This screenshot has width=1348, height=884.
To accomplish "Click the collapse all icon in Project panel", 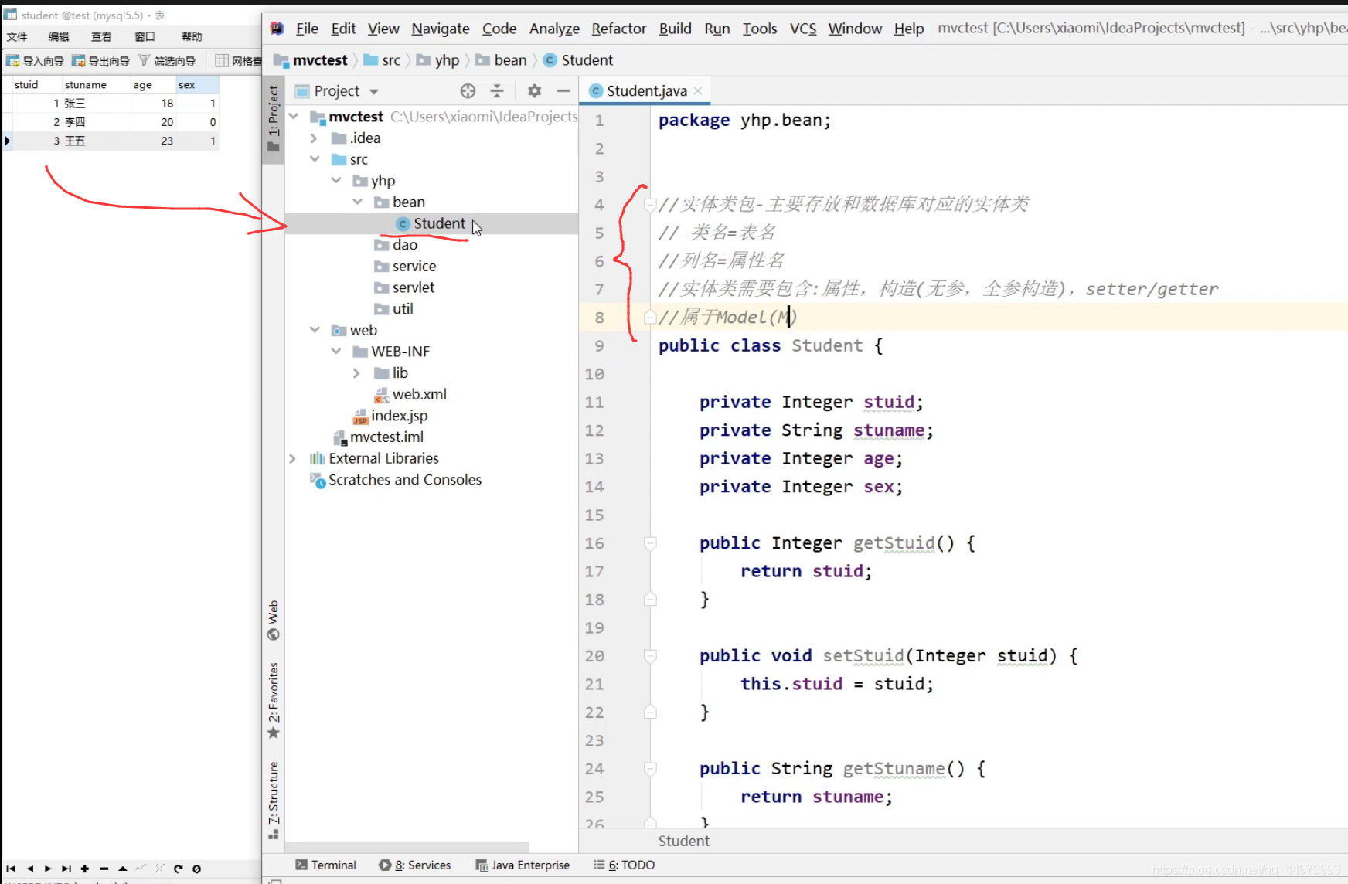I will click(x=497, y=91).
